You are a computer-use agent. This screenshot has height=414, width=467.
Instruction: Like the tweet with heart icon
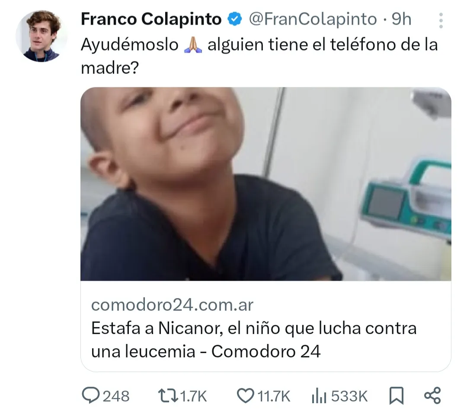tap(246, 396)
